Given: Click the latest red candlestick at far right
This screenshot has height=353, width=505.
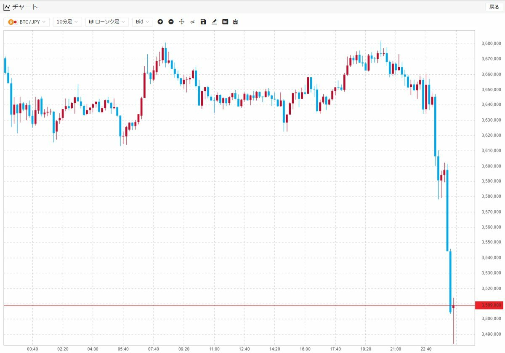Looking at the screenshot, I should (x=453, y=307).
